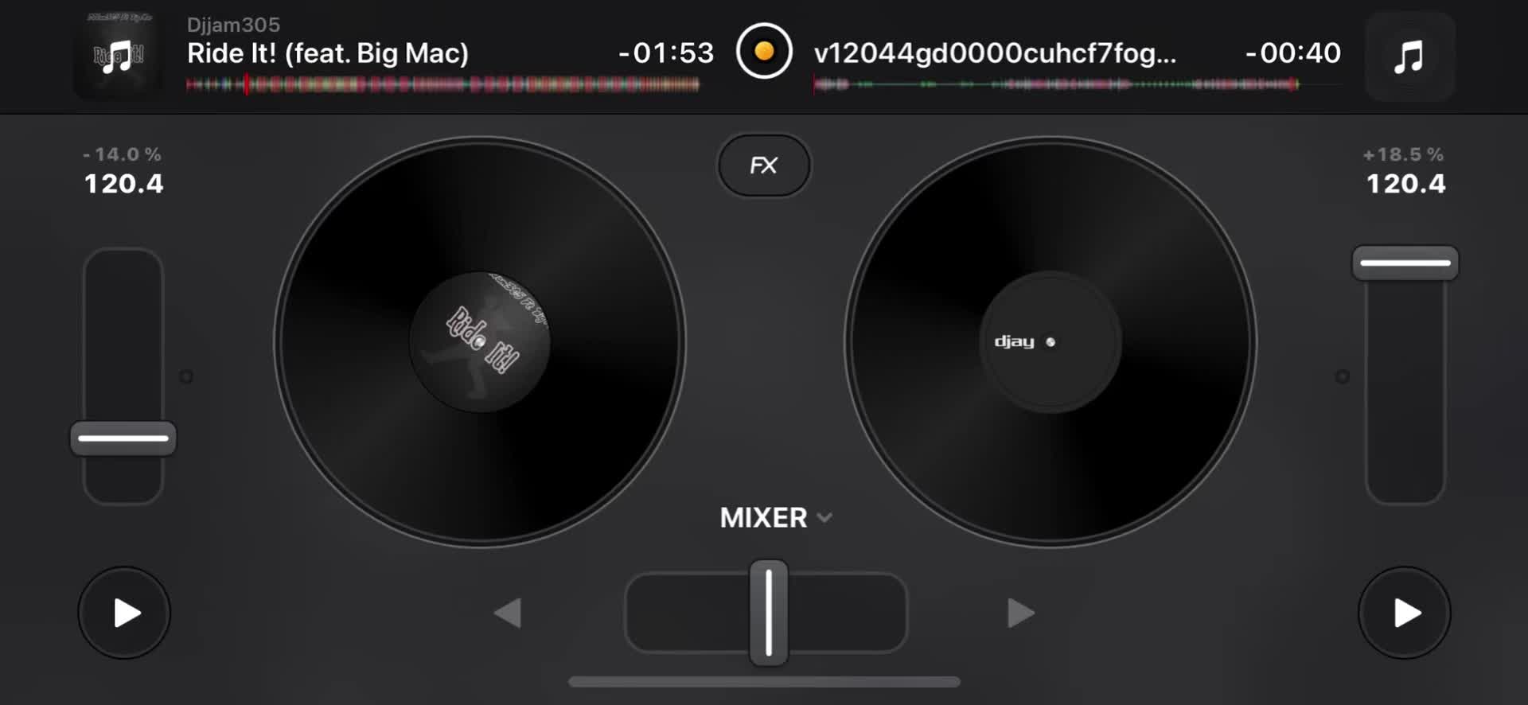Click the crossfader slider handle

tap(769, 613)
